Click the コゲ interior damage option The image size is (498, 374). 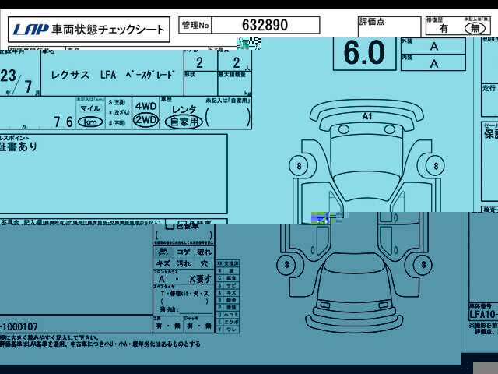pyautogui.click(x=184, y=252)
